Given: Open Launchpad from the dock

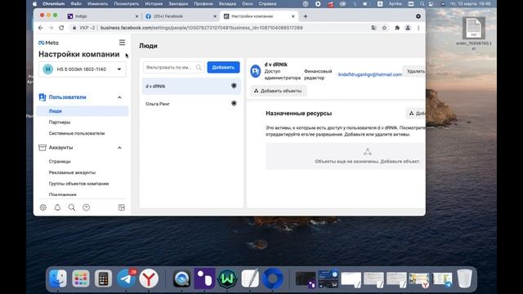Looking at the screenshot, I should pos(80,278).
